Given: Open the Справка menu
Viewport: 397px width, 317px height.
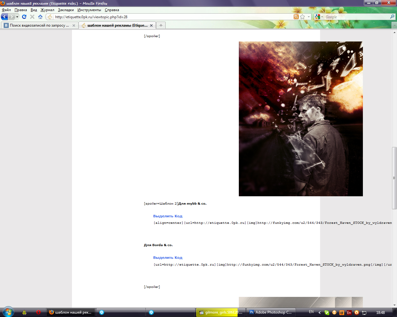Looking at the screenshot, I should [112, 10].
